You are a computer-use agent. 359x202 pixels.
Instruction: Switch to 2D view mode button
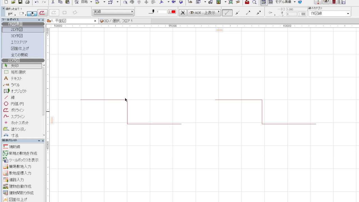tap(264, 2)
